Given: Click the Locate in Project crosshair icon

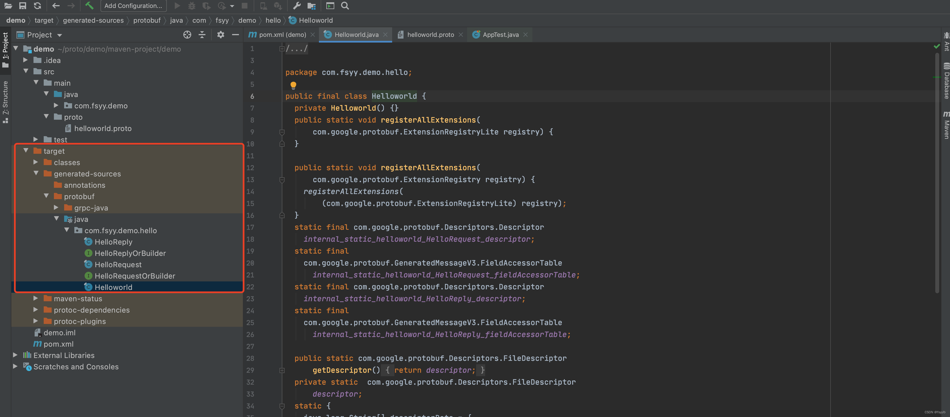Looking at the screenshot, I should tap(187, 35).
